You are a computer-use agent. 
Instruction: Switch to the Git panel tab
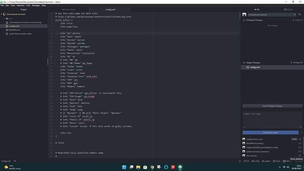[257, 10]
